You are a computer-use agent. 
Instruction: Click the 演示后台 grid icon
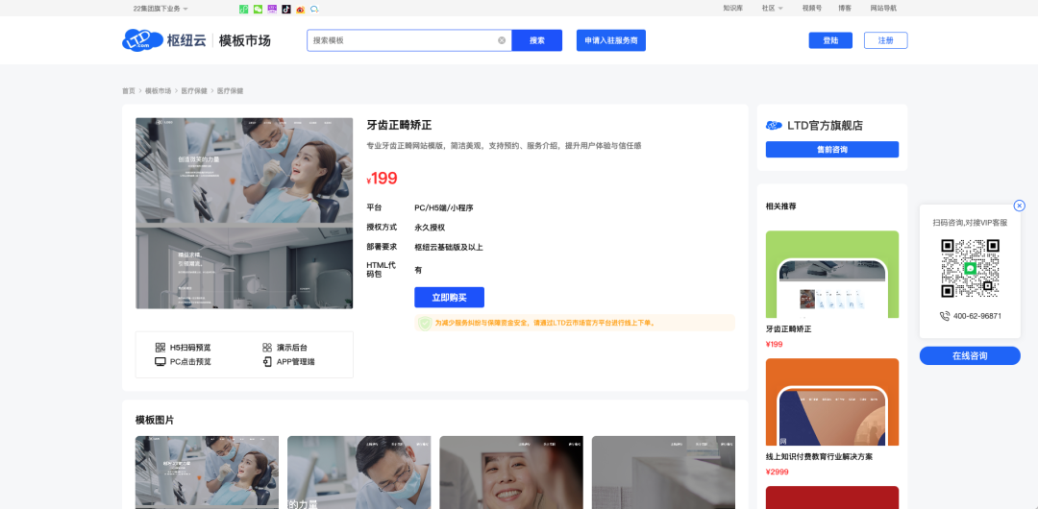(x=267, y=348)
